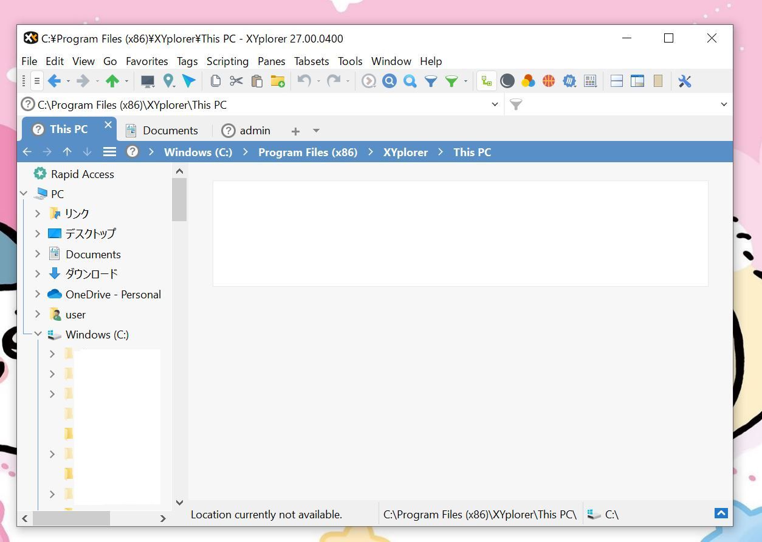
Task: Toggle the live filter funnel beside the address bar
Action: pyautogui.click(x=516, y=105)
